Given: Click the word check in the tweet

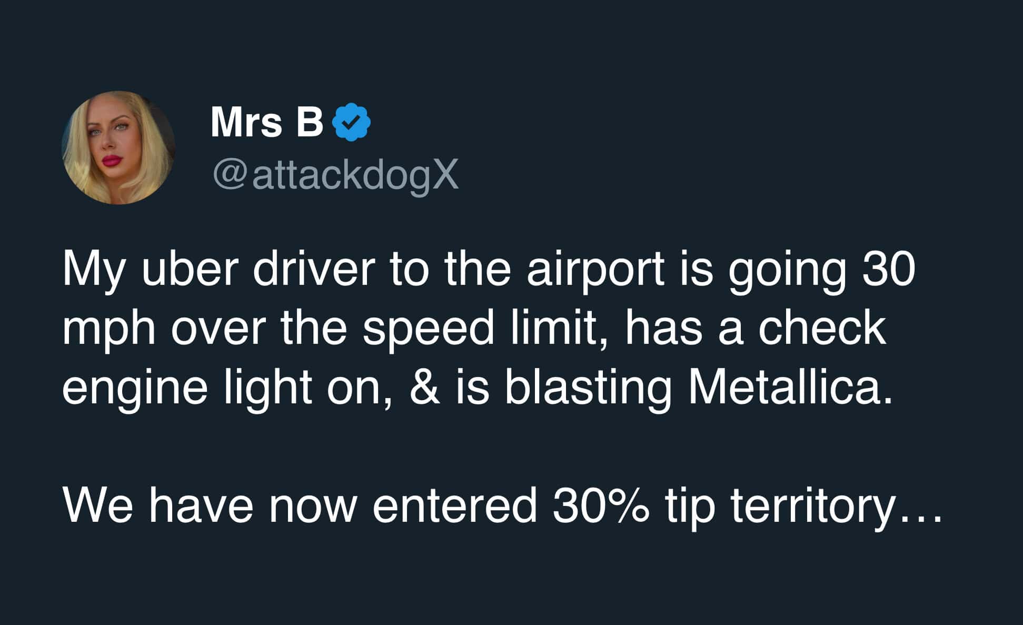Looking at the screenshot, I should click(822, 328).
